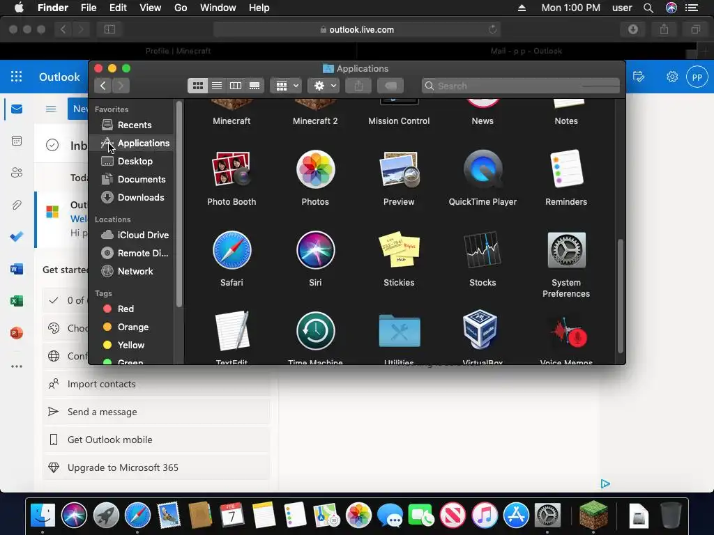The height and width of the screenshot is (535, 714).
Task: Open the View menu in the menu bar
Action: click(x=151, y=8)
